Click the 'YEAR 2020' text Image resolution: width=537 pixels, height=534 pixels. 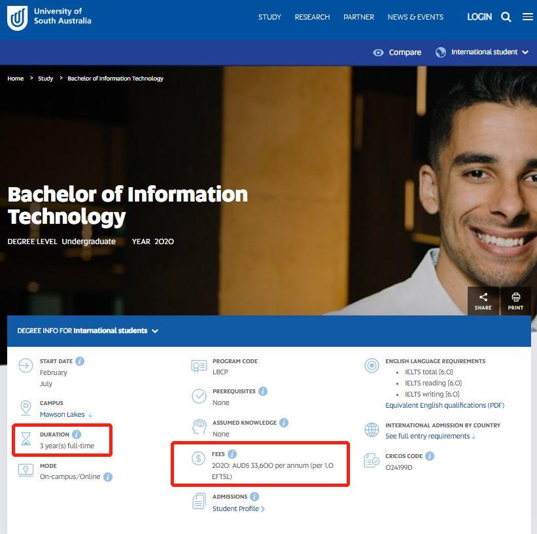(x=153, y=241)
